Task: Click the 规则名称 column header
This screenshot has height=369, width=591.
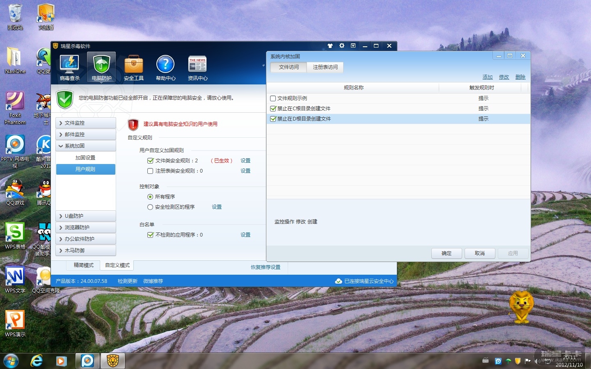Action: click(353, 88)
